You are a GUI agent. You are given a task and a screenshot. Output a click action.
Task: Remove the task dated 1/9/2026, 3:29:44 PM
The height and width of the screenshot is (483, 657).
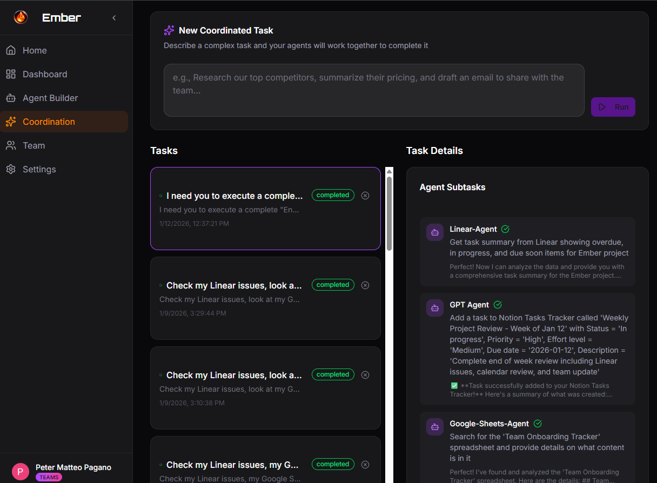click(x=365, y=285)
